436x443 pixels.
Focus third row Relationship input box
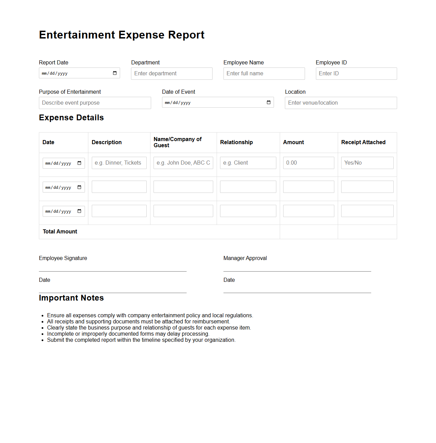(248, 211)
